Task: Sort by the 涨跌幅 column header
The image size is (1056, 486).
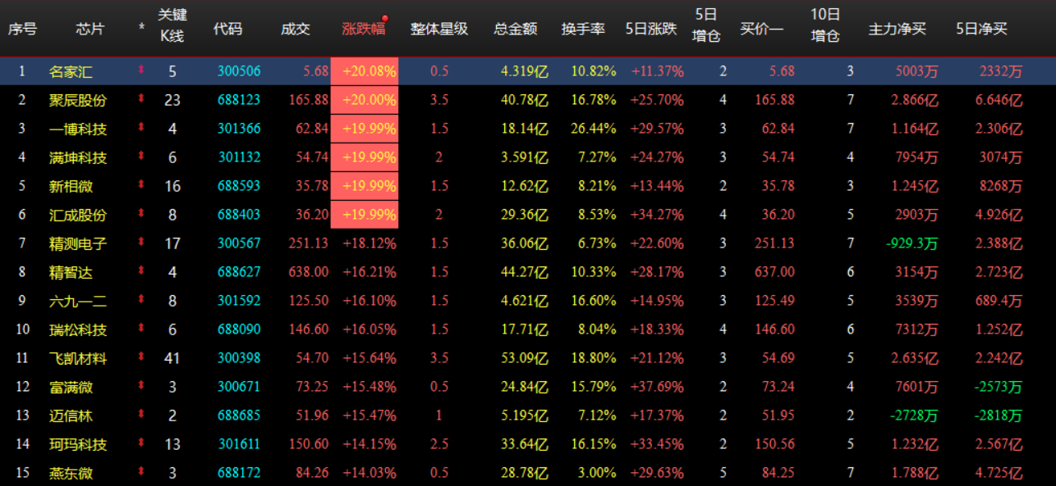Action: pos(364,29)
